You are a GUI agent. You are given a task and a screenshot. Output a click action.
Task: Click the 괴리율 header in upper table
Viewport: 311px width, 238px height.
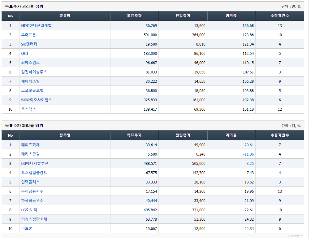231,16
